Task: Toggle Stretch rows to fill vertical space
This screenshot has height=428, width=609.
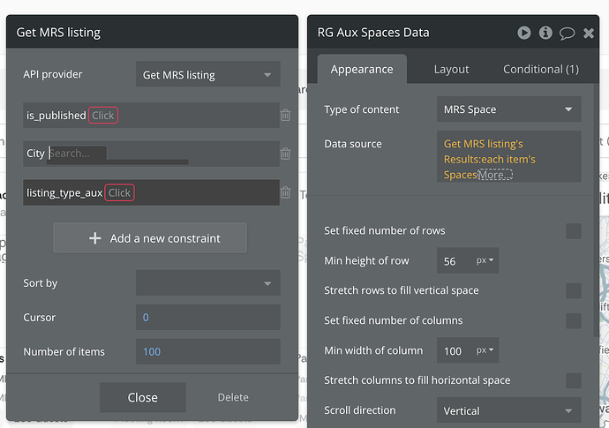Action: tap(574, 291)
